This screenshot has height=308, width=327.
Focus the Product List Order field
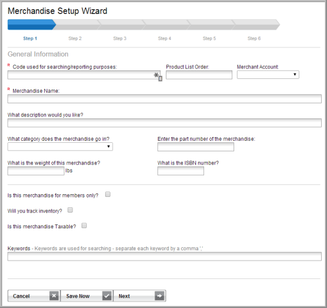199,75
